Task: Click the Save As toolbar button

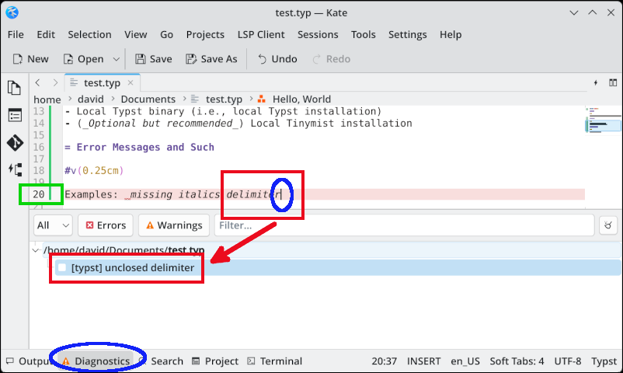Action: pyautogui.click(x=211, y=59)
